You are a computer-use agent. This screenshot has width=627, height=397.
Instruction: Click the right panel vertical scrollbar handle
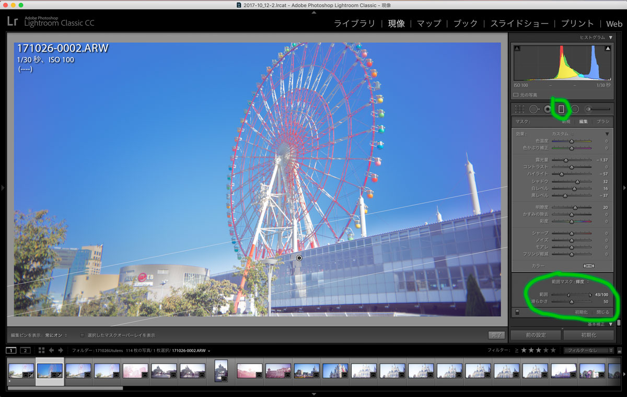(619, 323)
